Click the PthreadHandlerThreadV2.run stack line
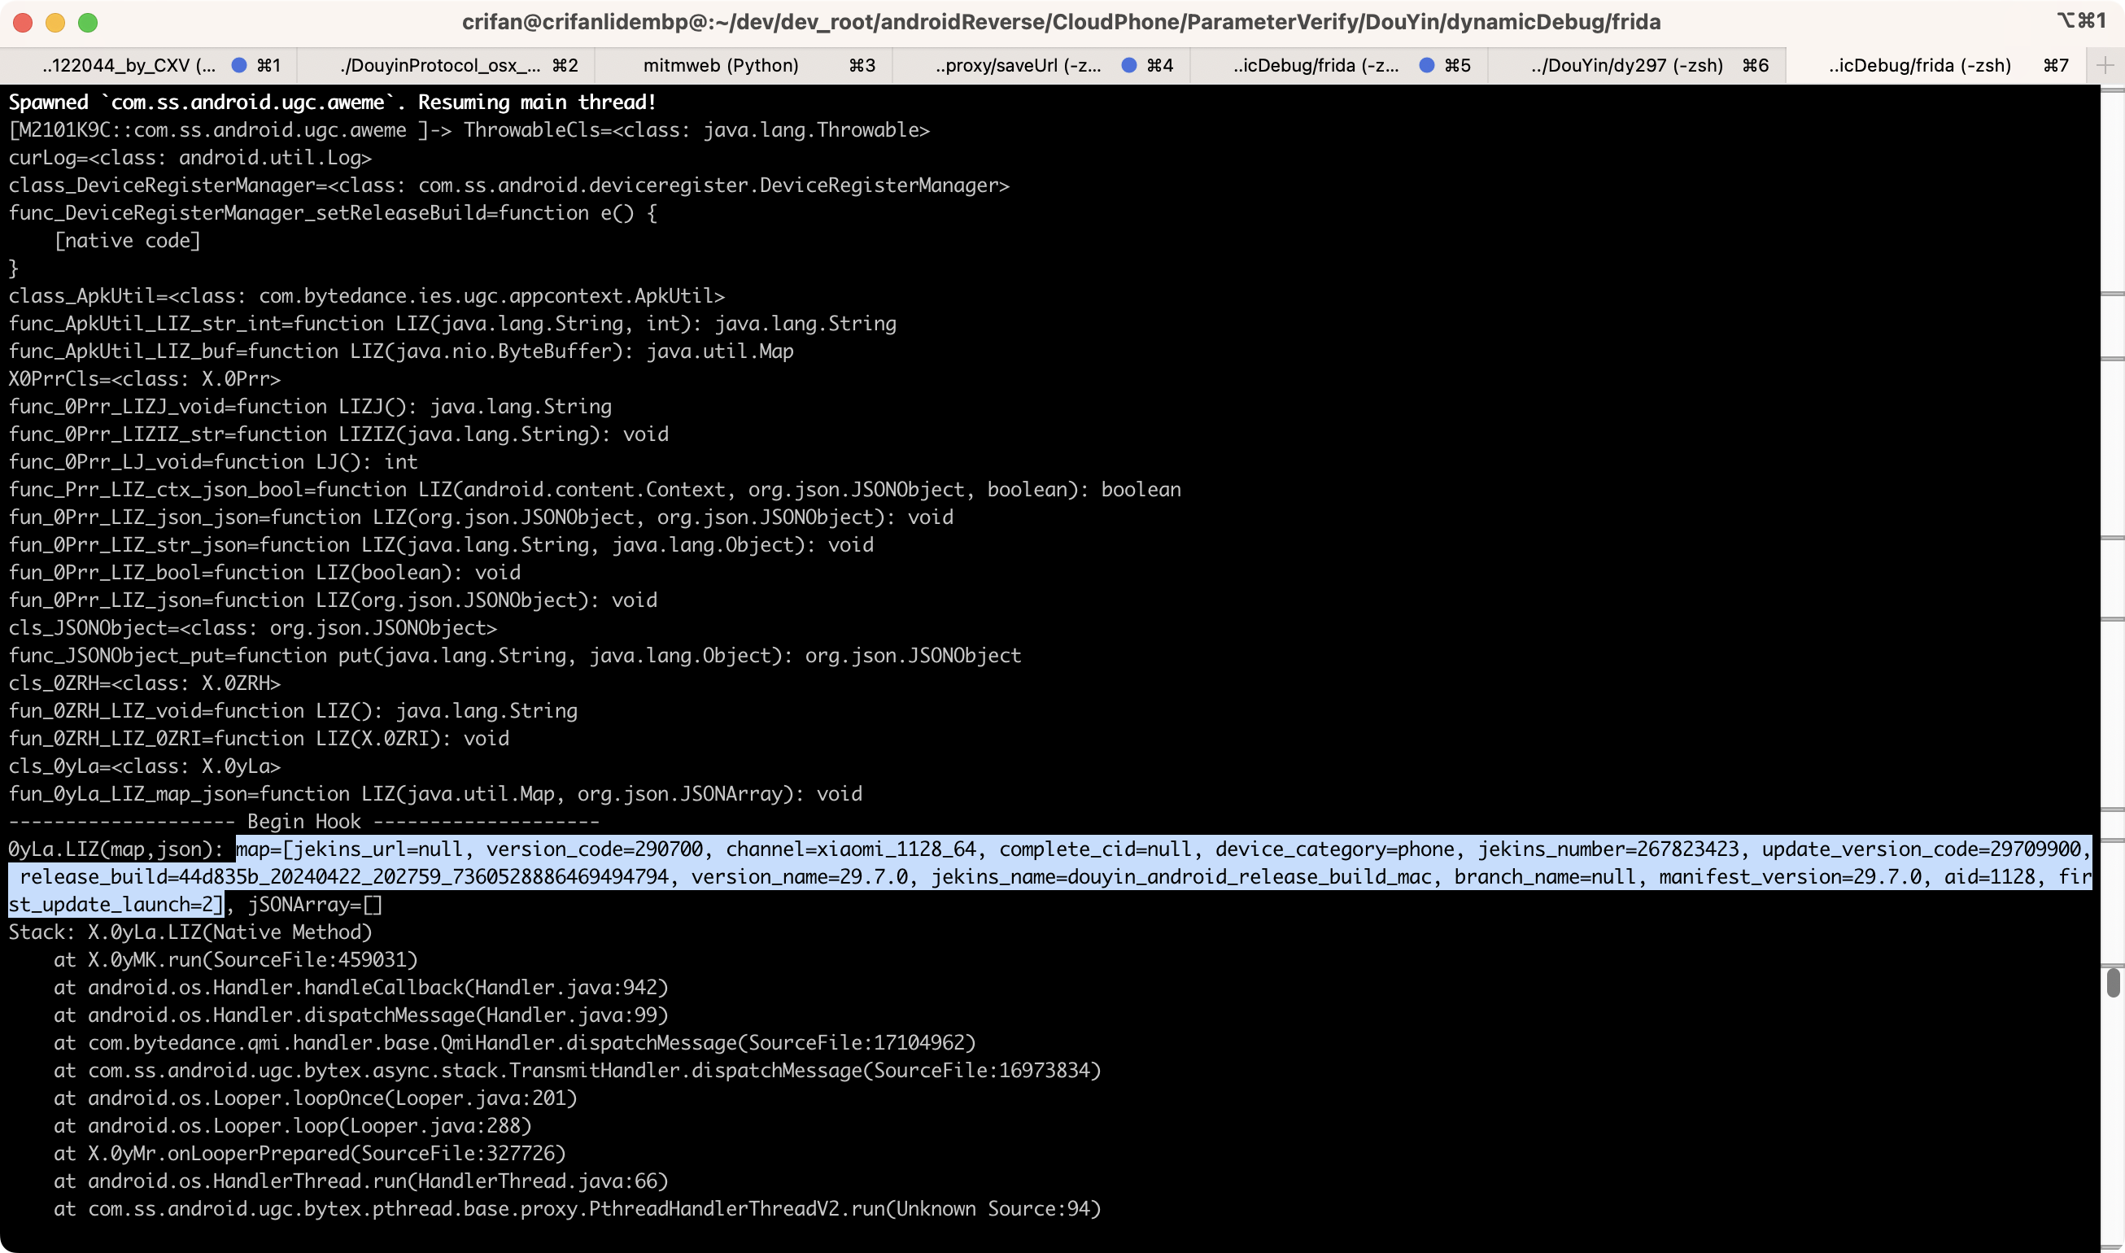The width and height of the screenshot is (2125, 1253). pos(578,1209)
